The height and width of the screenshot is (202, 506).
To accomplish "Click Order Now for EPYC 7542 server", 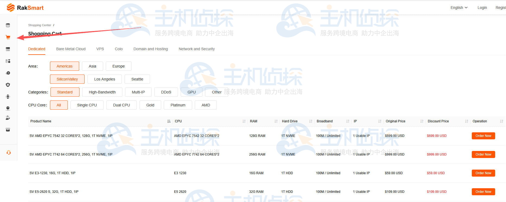I will pos(483,136).
